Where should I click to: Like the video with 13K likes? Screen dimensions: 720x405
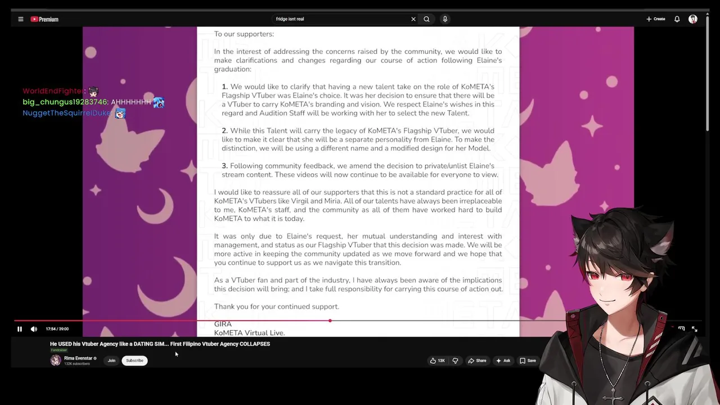click(x=437, y=361)
